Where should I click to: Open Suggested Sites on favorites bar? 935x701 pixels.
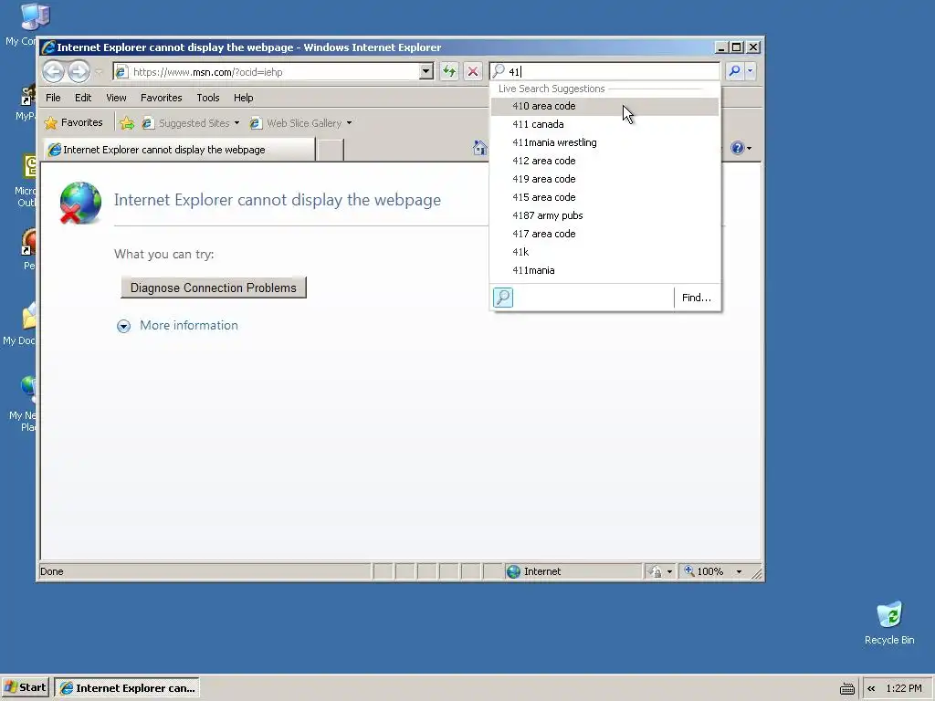coord(190,123)
